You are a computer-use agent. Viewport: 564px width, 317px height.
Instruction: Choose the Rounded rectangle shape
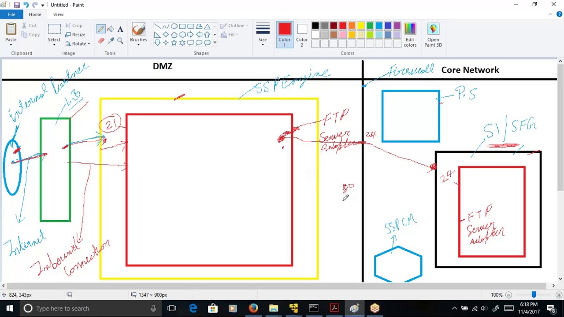coord(191,26)
